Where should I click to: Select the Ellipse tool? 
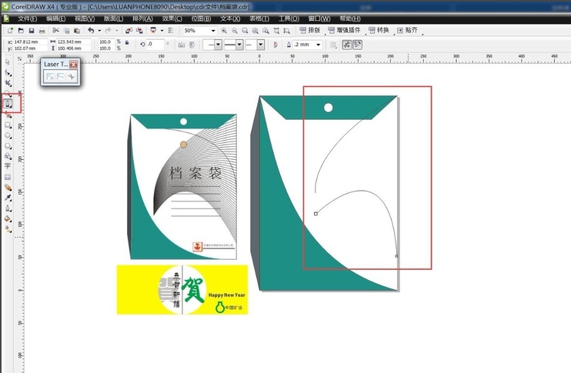(x=8, y=135)
